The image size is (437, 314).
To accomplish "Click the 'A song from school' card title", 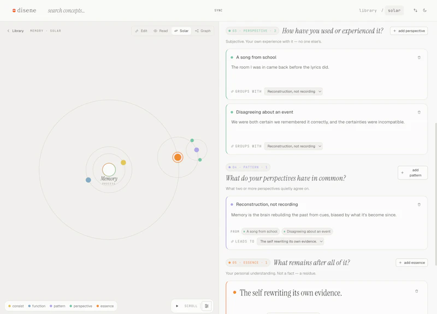I will click(x=256, y=57).
